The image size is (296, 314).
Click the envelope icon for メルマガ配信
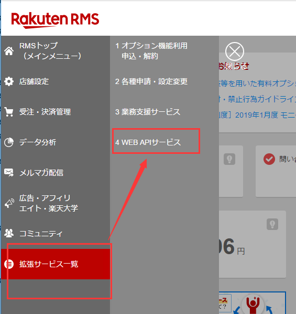[9, 173]
